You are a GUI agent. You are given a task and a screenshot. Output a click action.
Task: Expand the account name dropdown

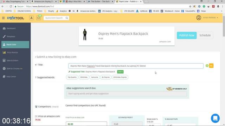(210, 17)
